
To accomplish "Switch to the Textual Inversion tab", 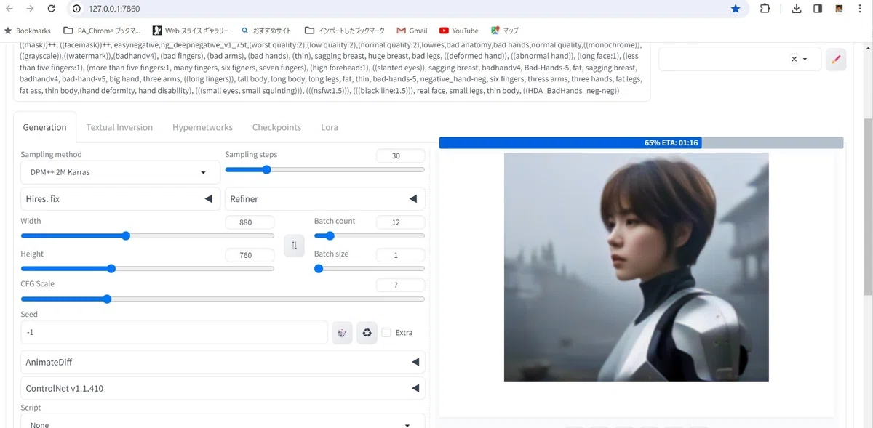I will [119, 127].
